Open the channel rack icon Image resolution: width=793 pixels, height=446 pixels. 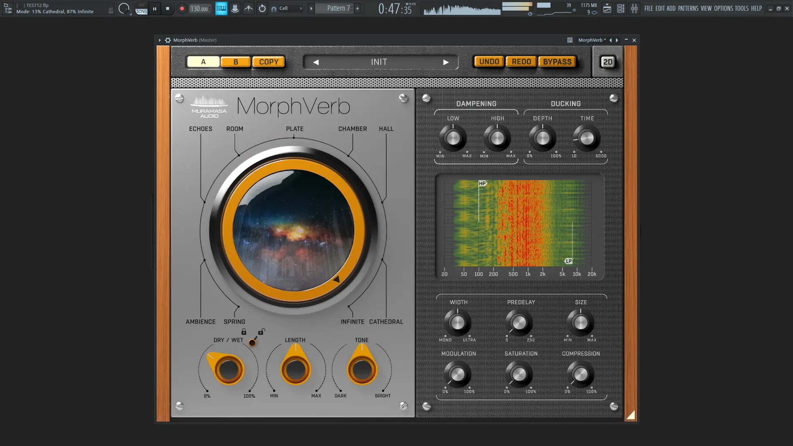621,8
